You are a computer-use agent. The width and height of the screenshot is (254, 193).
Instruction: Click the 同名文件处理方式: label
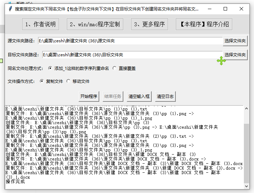pyautogui.click(x=26, y=69)
